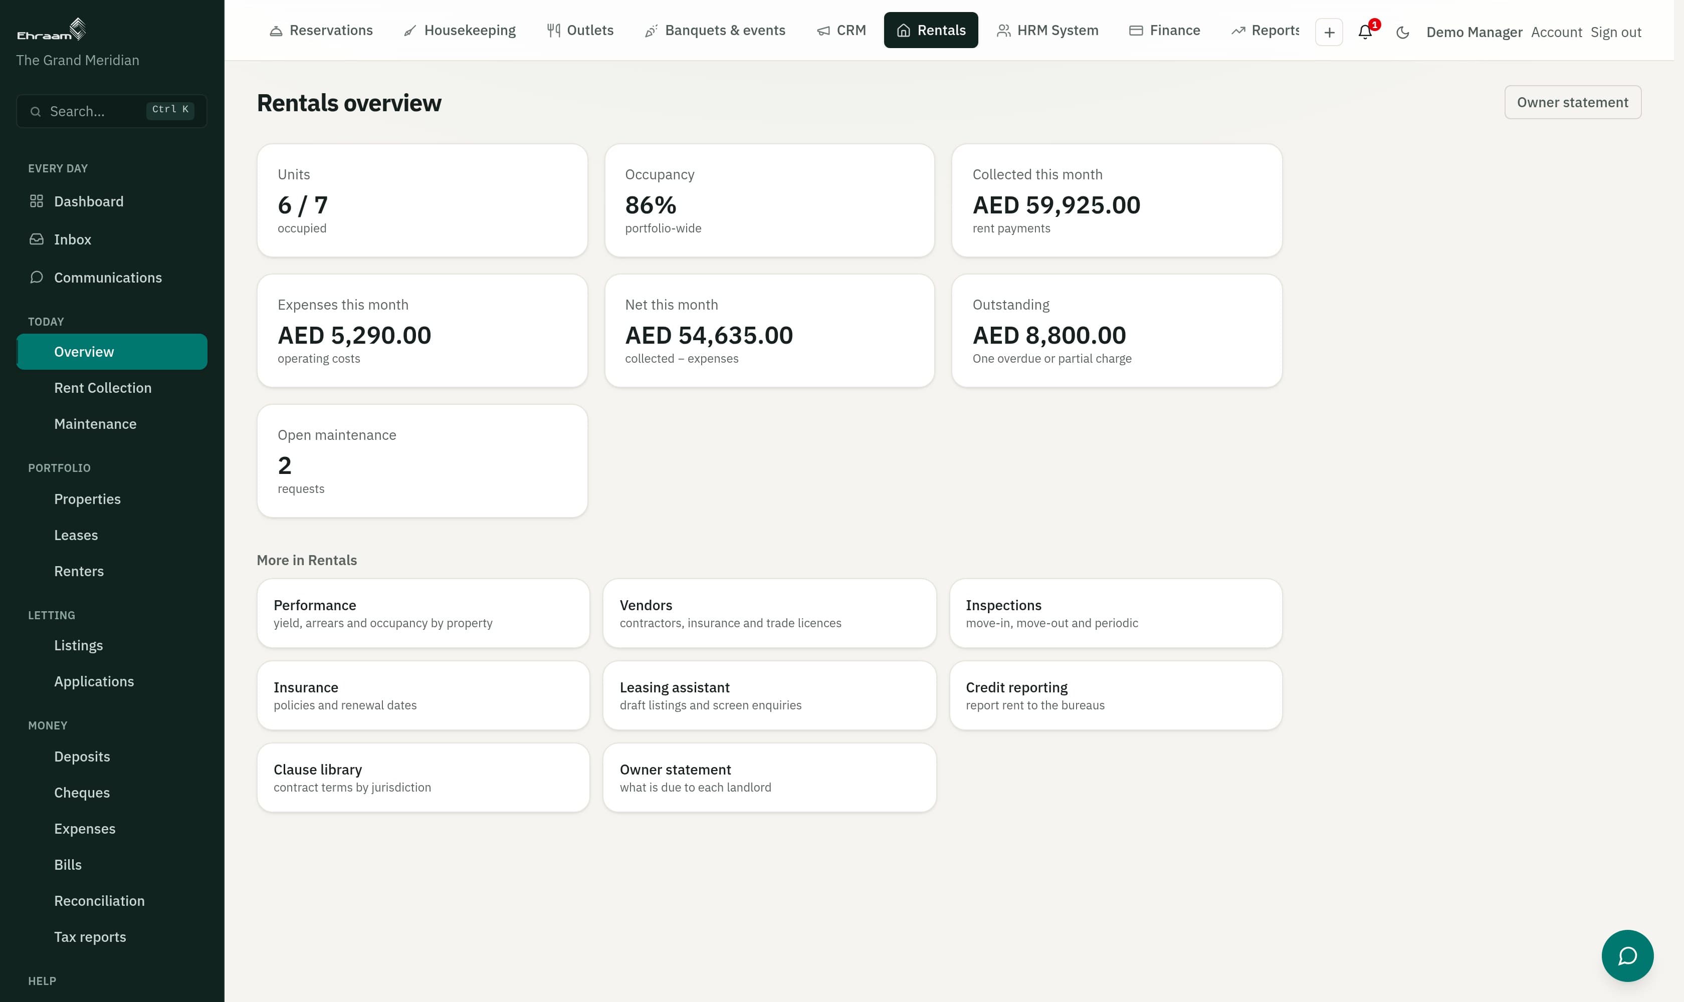Click the Ehraam logo
This screenshot has height=1002, width=1684.
pos(51,29)
